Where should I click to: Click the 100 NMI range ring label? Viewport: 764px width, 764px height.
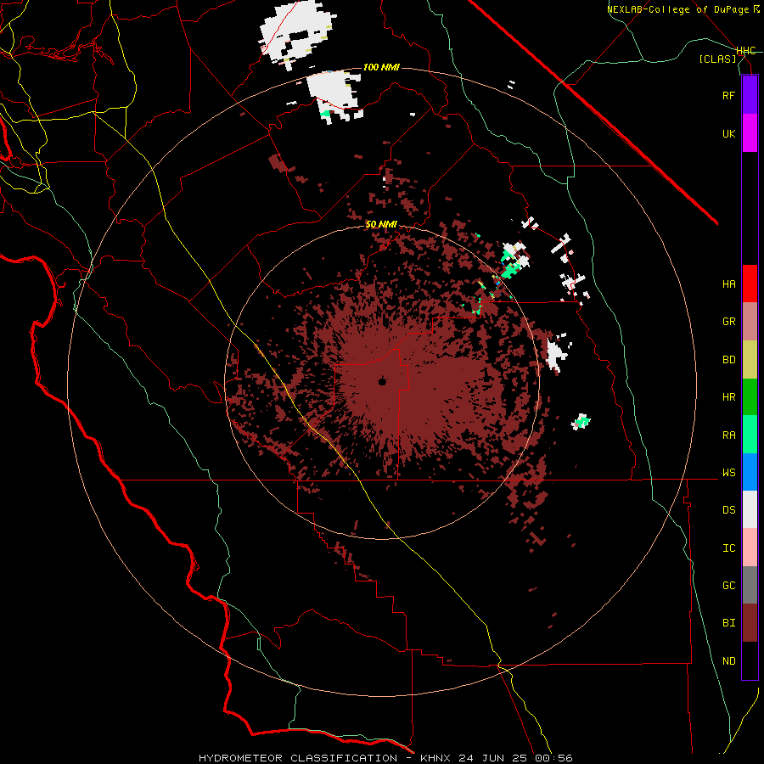pyautogui.click(x=381, y=67)
